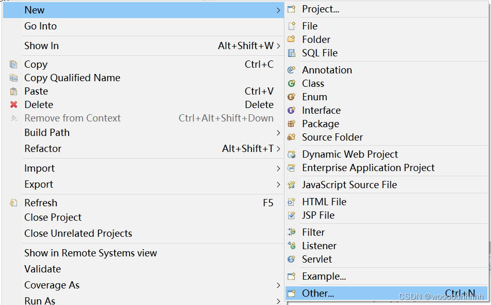Click the red Delete icon

(13, 104)
